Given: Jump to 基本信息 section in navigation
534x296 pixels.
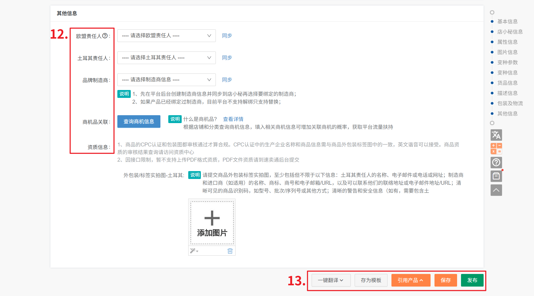Looking at the screenshot, I should click(x=507, y=22).
